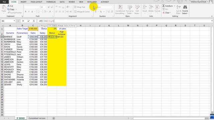Click Decrease Decimal icon

112,12
